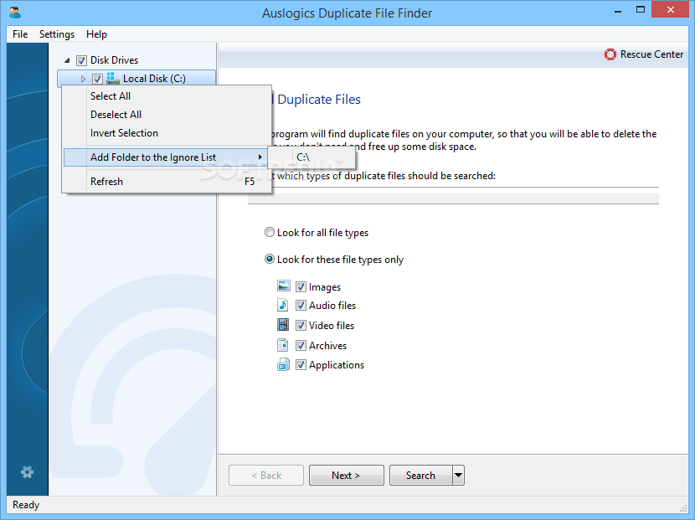Choose Select All from context menu

[167, 96]
